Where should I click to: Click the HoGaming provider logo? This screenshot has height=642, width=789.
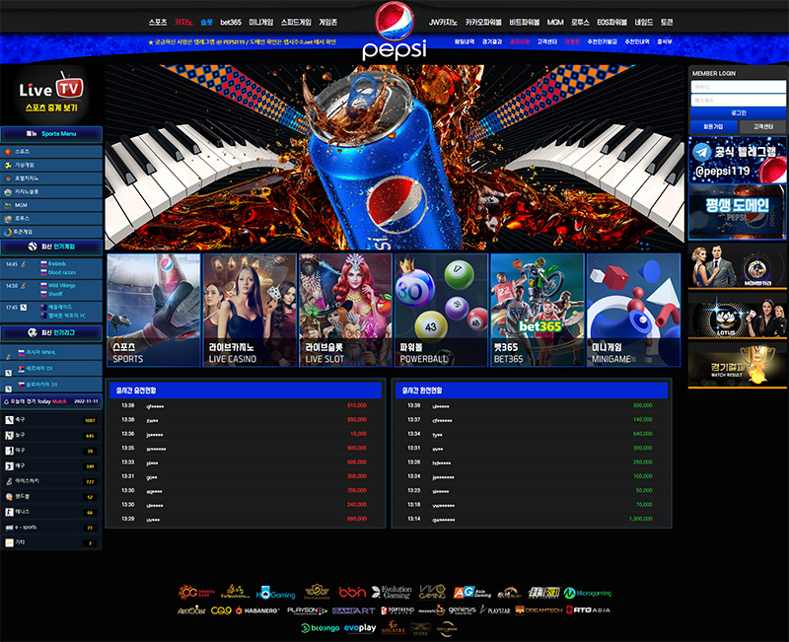point(276,594)
